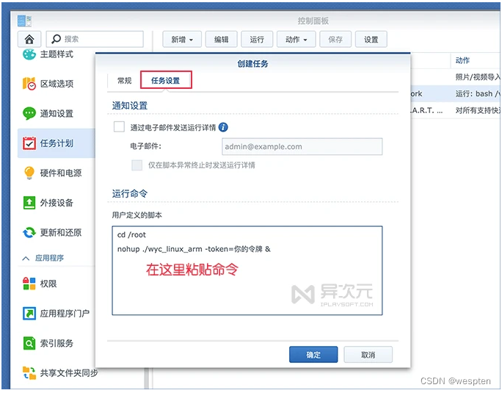Click the Control Panel app icon in the title bar
Viewport: 502px width, 393px height.
point(24,21)
